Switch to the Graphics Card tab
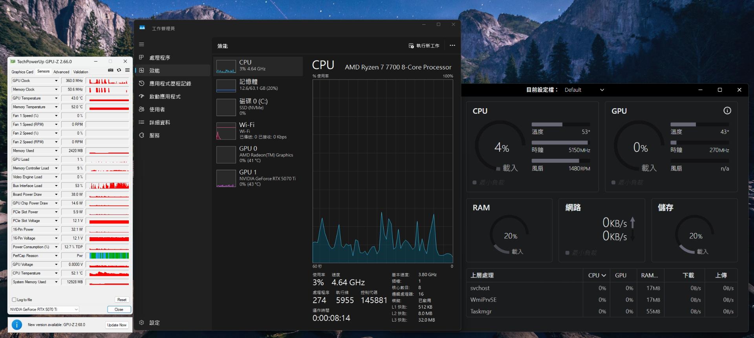Screen dimensions: 754x338 [22, 72]
